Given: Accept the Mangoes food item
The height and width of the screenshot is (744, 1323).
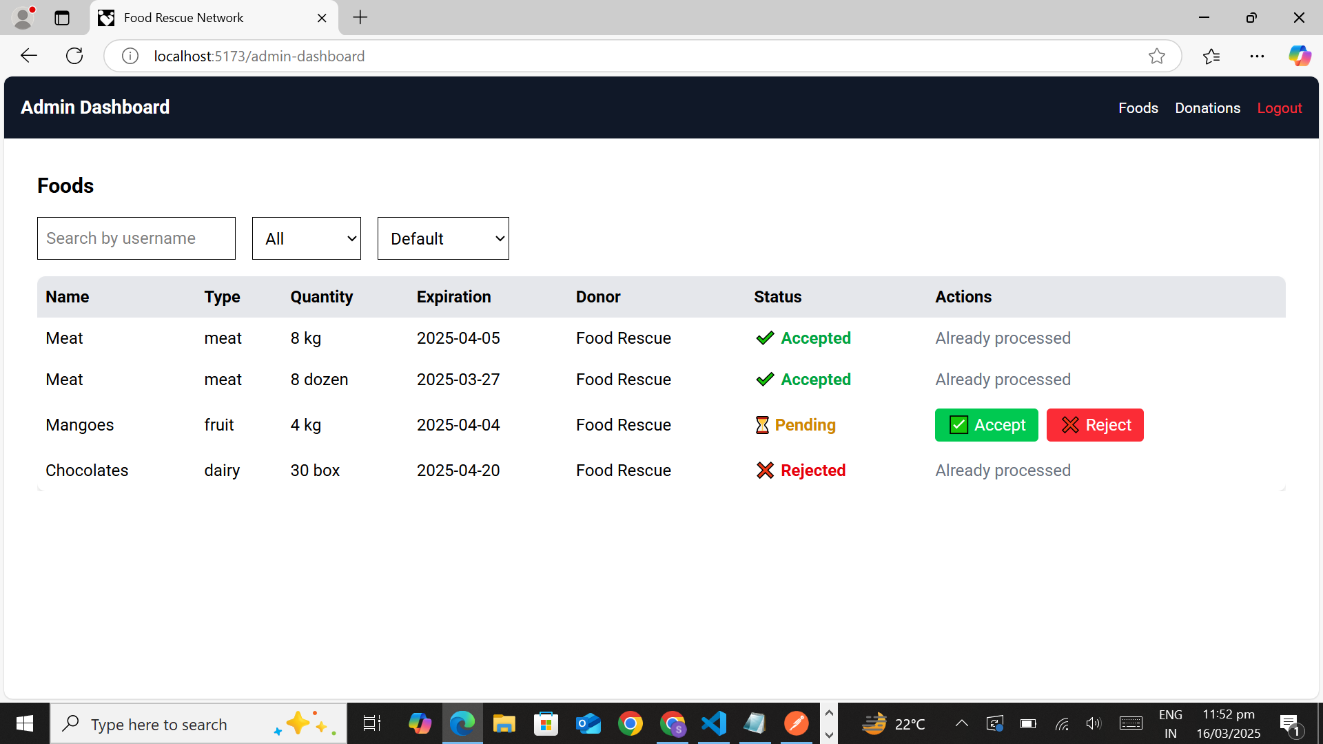Looking at the screenshot, I should 986,425.
